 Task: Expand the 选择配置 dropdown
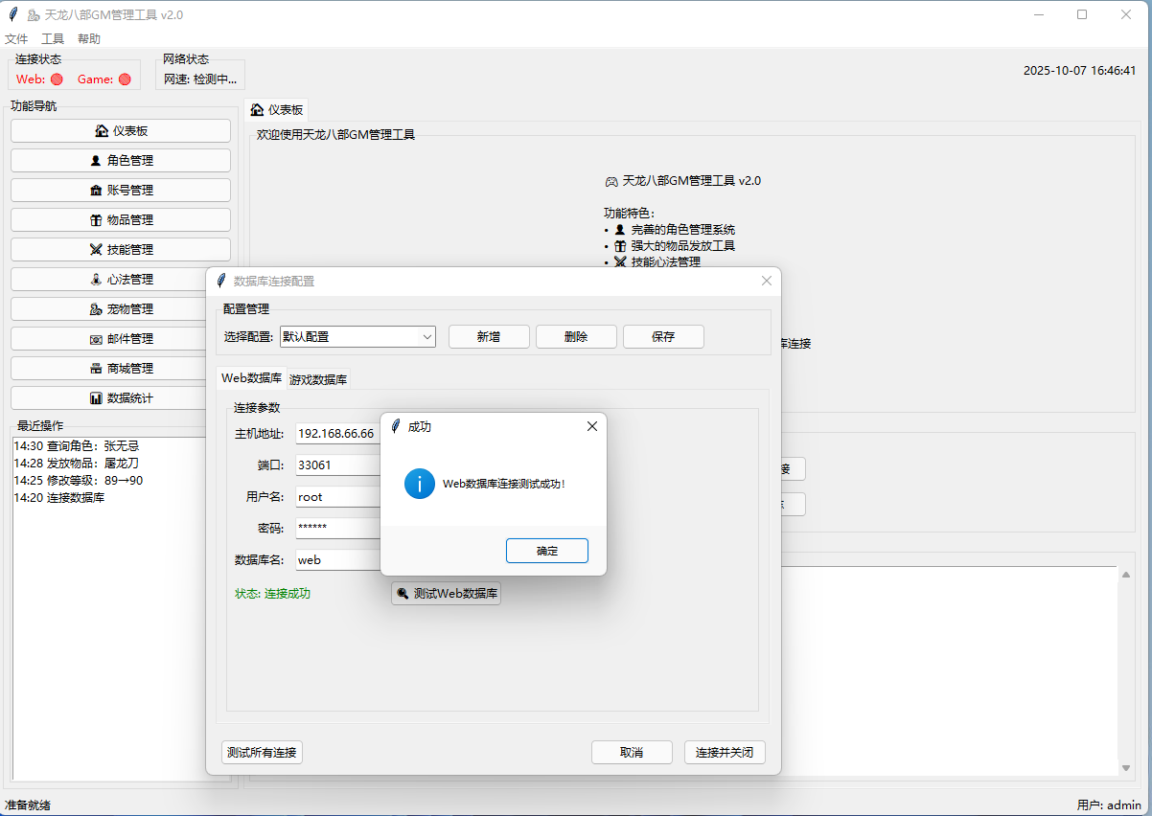pyautogui.click(x=426, y=337)
